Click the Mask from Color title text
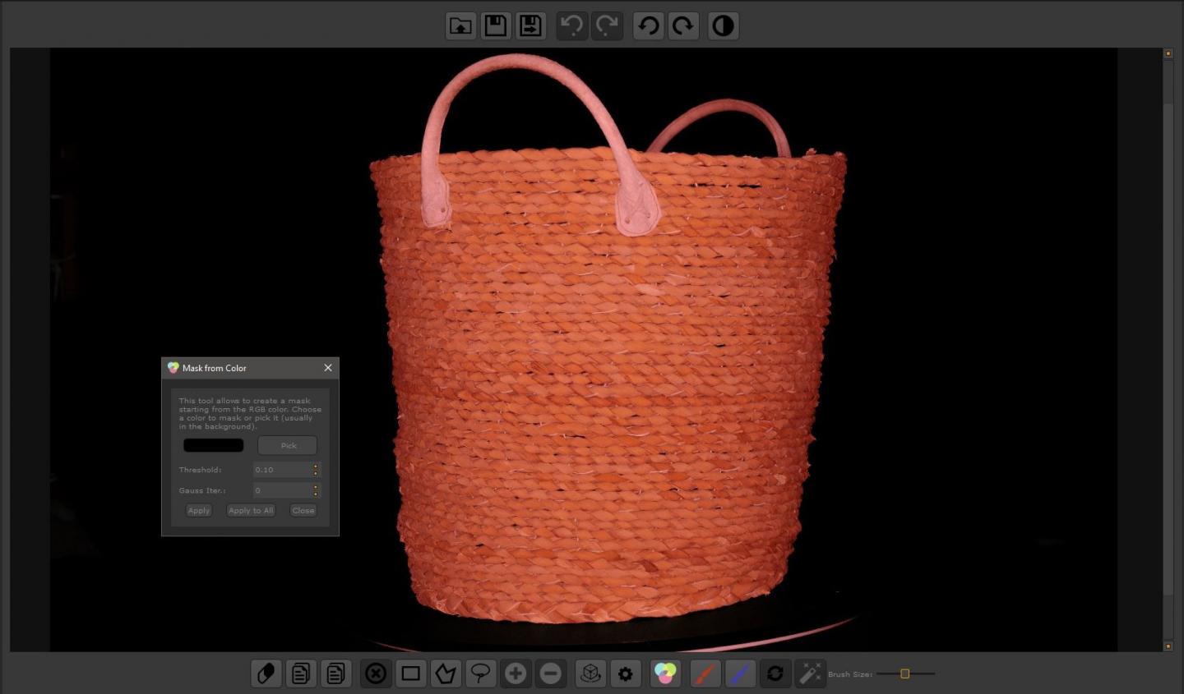Image resolution: width=1184 pixels, height=694 pixels. click(214, 368)
